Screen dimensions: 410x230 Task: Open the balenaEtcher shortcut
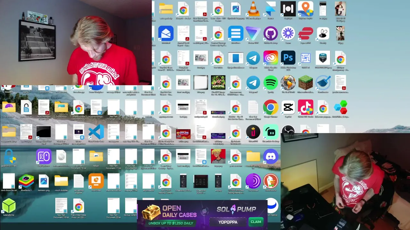9,206
